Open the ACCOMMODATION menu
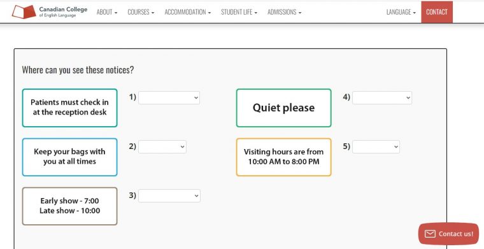The width and height of the screenshot is (484, 249). 188,12
